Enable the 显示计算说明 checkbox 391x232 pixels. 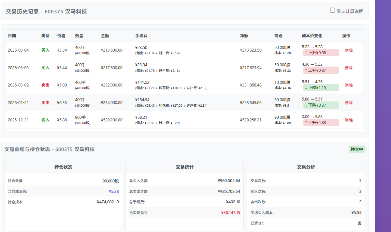[332, 10]
